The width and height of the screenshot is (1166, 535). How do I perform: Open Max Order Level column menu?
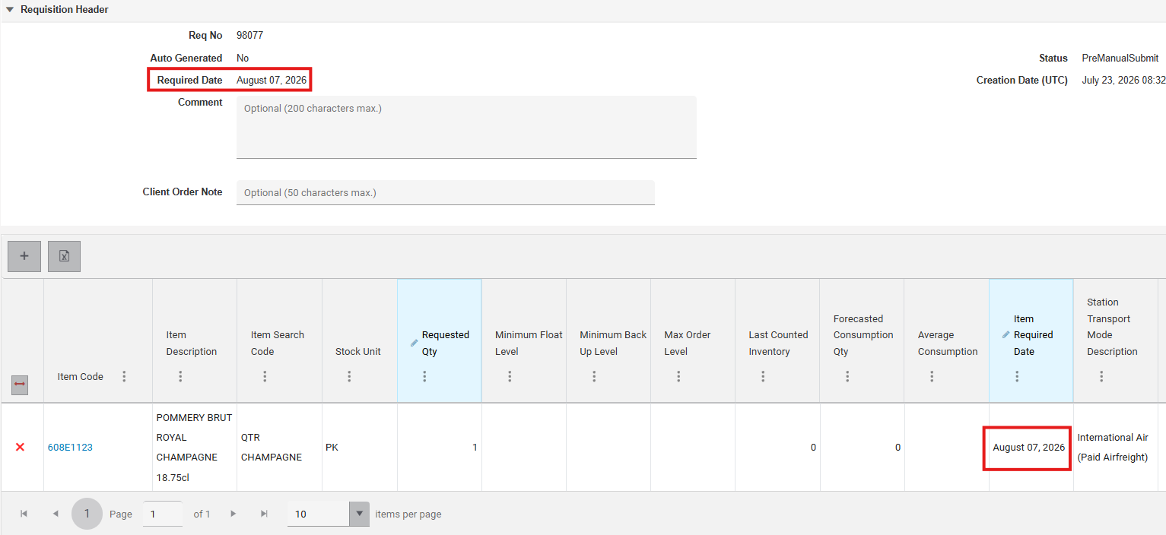tap(678, 376)
